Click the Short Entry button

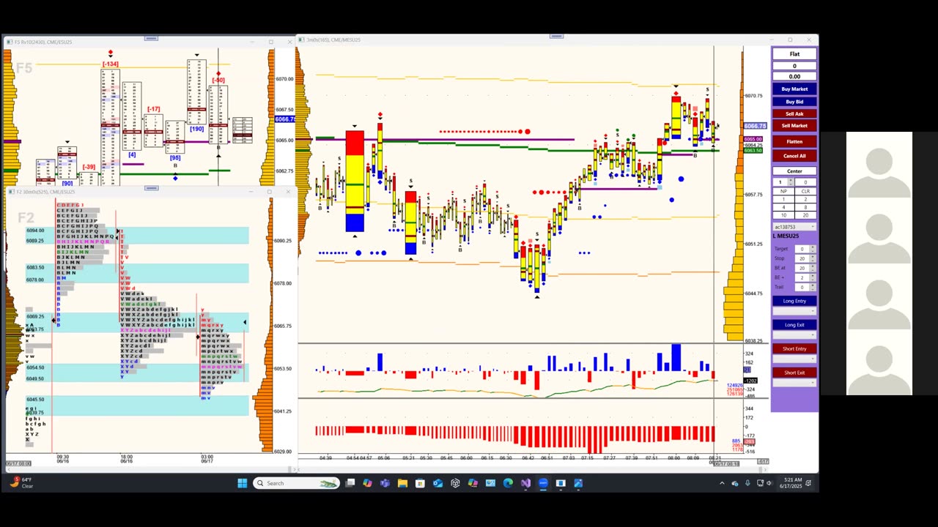[794, 348]
